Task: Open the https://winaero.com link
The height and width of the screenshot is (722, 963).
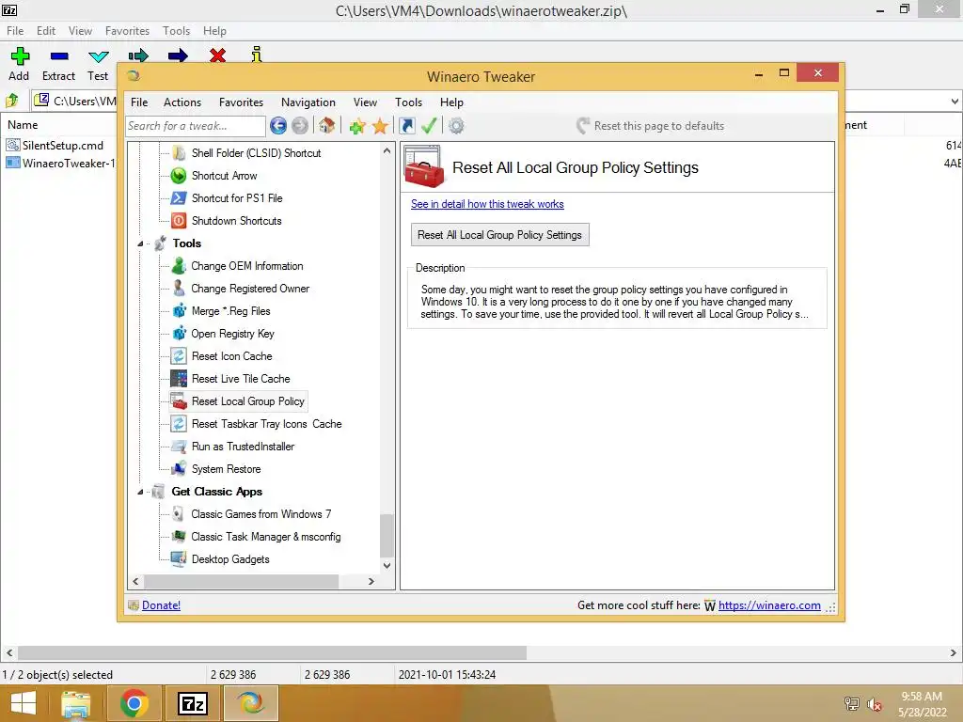Action: 769,605
